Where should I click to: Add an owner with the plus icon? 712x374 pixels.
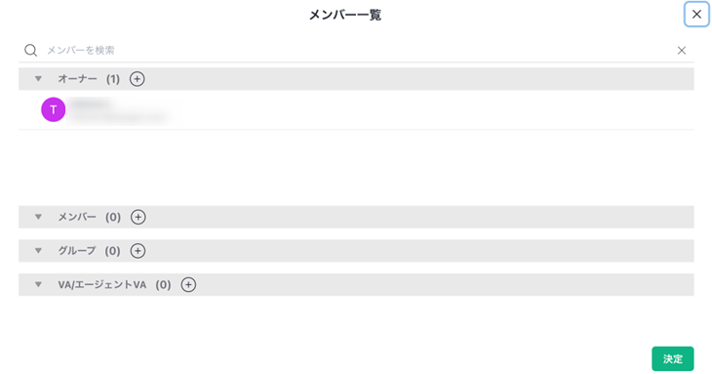[138, 79]
